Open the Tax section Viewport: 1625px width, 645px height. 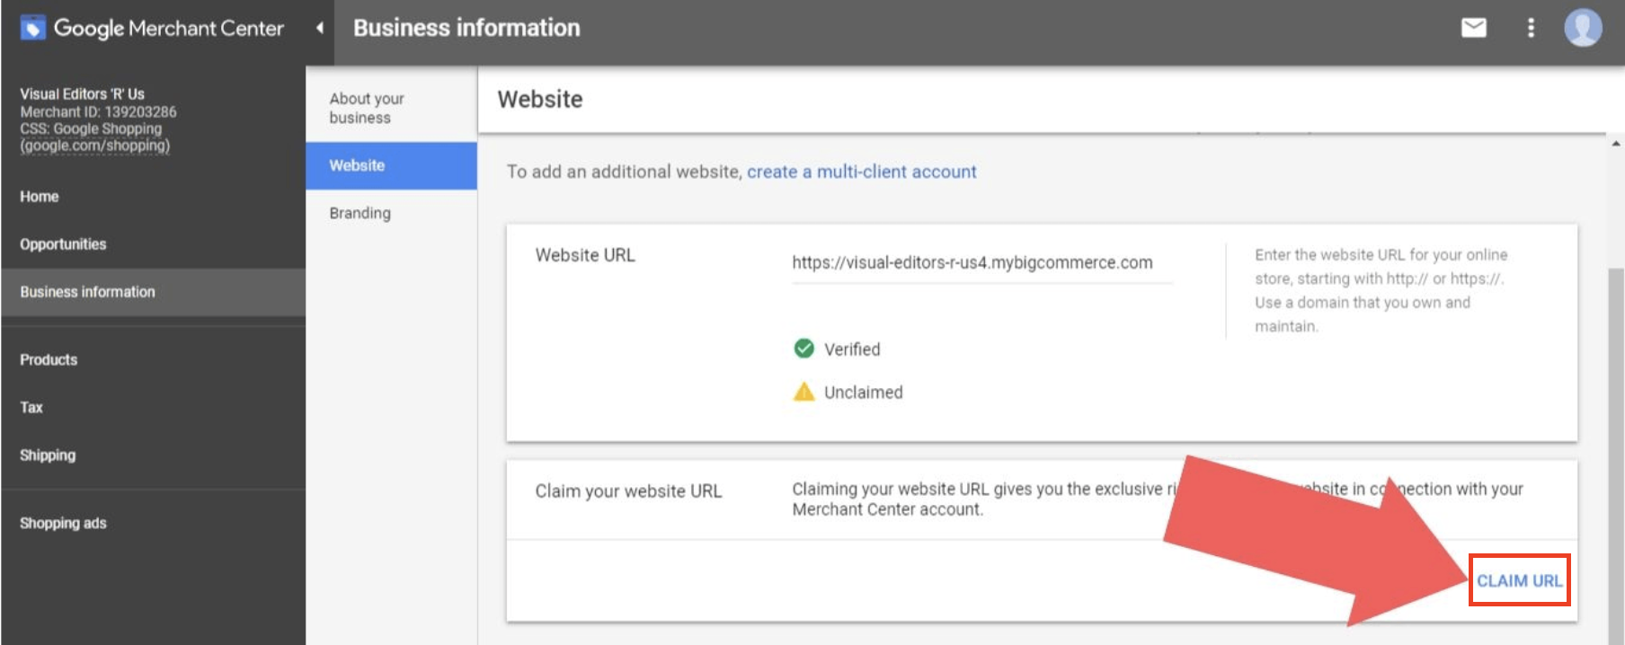[x=31, y=407]
